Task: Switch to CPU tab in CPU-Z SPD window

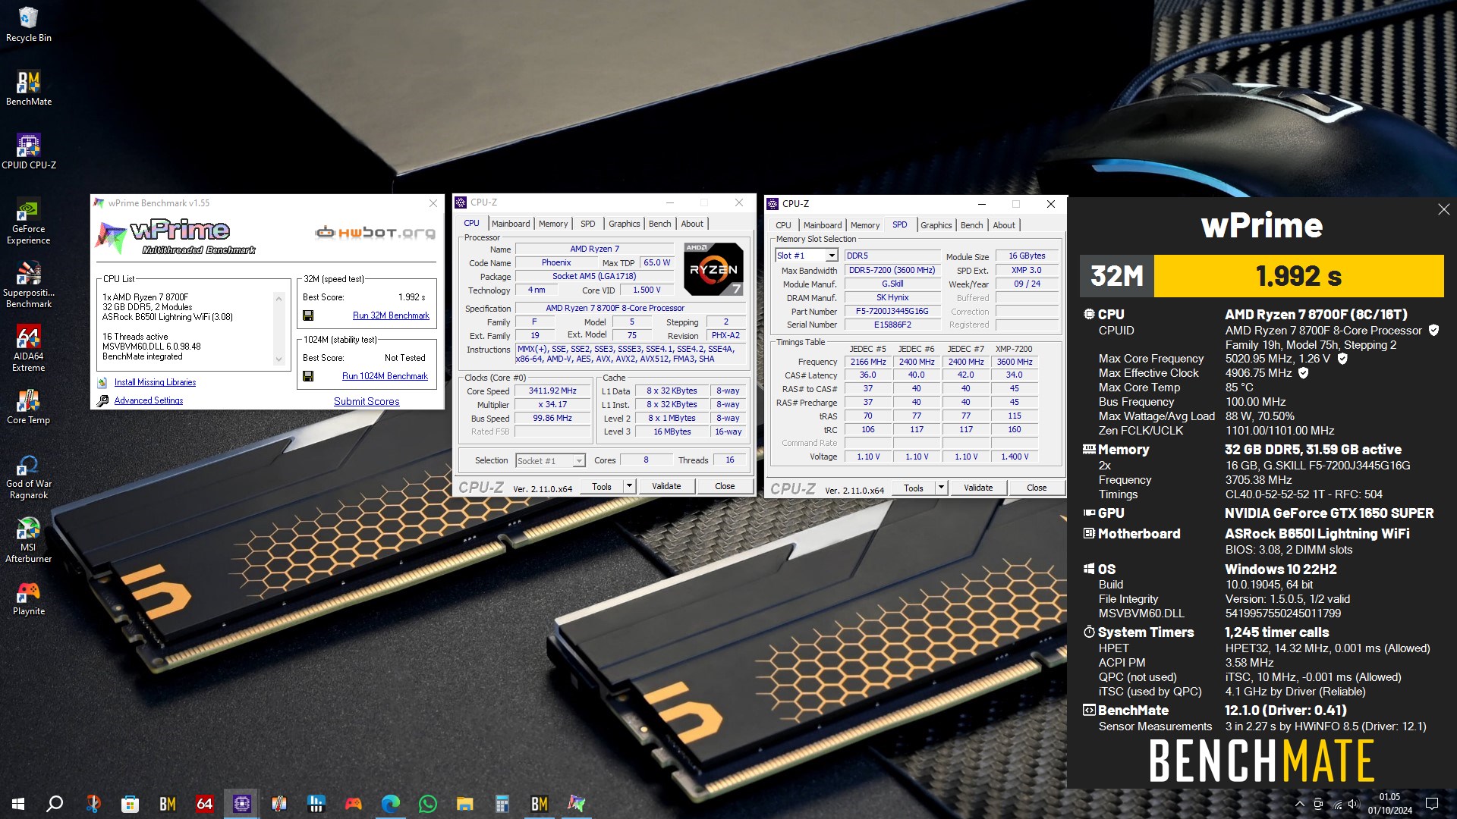Action: (x=783, y=225)
